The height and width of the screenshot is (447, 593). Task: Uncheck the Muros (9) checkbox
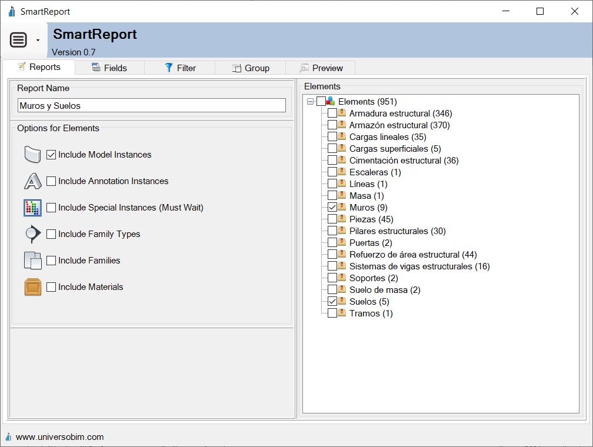[332, 207]
